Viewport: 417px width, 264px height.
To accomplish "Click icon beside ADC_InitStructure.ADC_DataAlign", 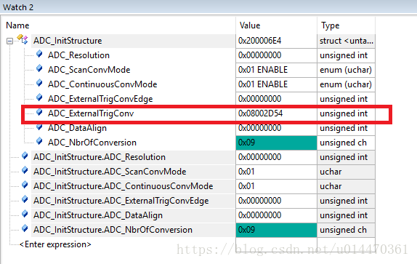I will click(25, 214).
